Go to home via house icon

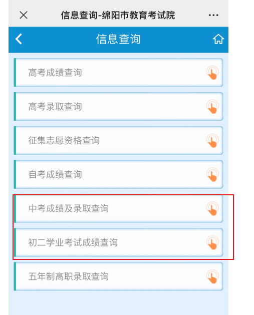click(218, 39)
